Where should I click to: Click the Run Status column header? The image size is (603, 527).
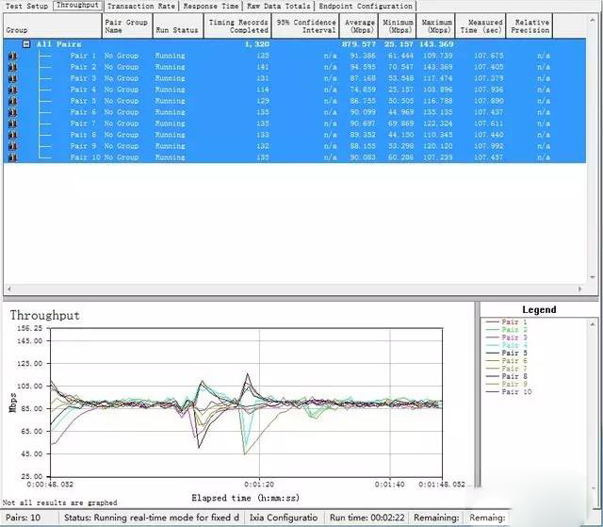pyautogui.click(x=177, y=25)
